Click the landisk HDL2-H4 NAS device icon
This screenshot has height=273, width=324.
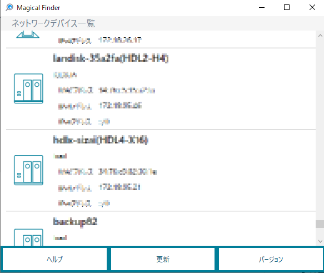click(x=28, y=88)
